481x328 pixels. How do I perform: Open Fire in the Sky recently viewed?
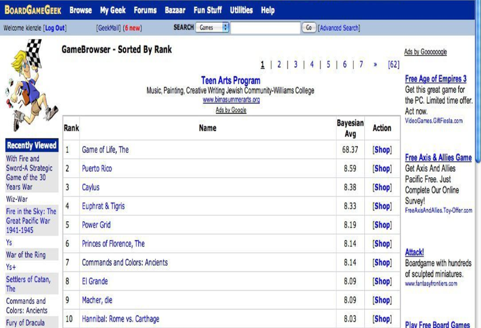pyautogui.click(x=31, y=220)
